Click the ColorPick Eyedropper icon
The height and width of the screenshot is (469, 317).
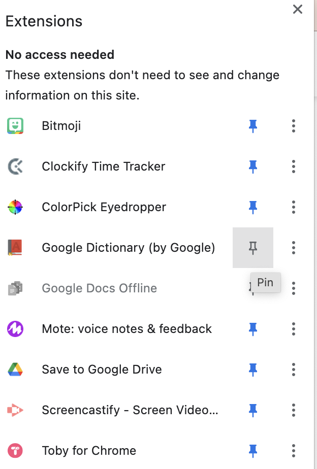coord(15,207)
